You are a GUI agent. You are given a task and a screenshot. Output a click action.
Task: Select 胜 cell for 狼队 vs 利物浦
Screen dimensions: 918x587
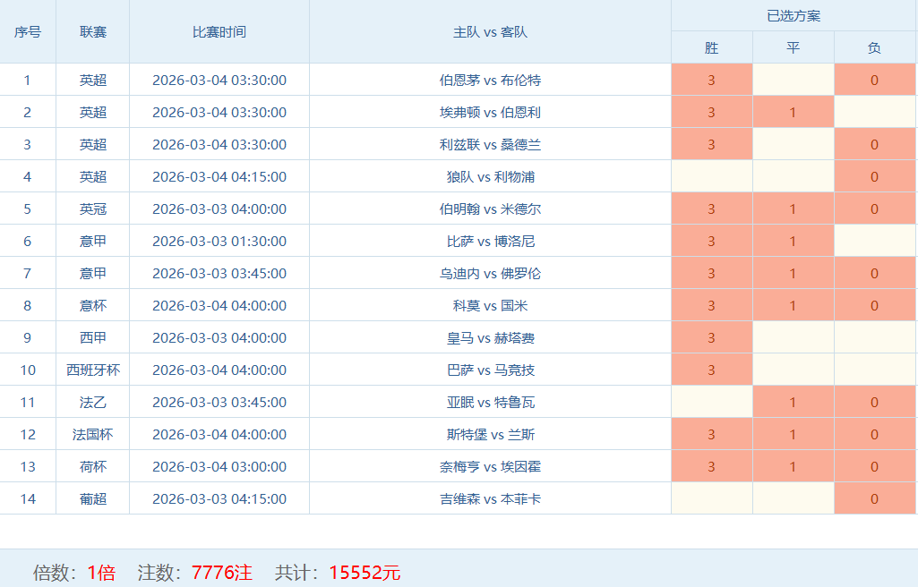click(711, 177)
